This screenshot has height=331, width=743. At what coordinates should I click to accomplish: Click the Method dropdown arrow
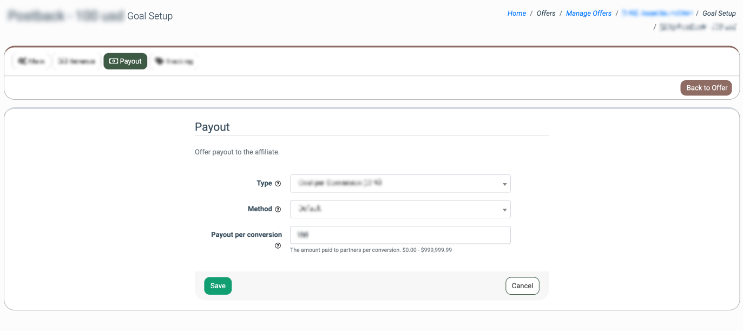click(x=504, y=210)
